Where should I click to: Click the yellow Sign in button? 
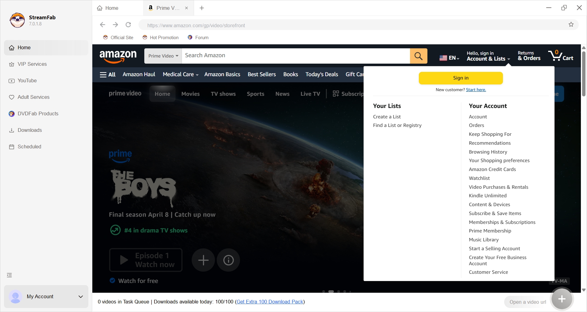(x=461, y=78)
